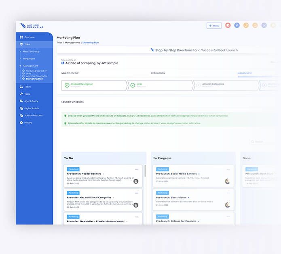The image size is (281, 254).
Task: Open Management in sidebar submenu
Action: tap(31, 66)
